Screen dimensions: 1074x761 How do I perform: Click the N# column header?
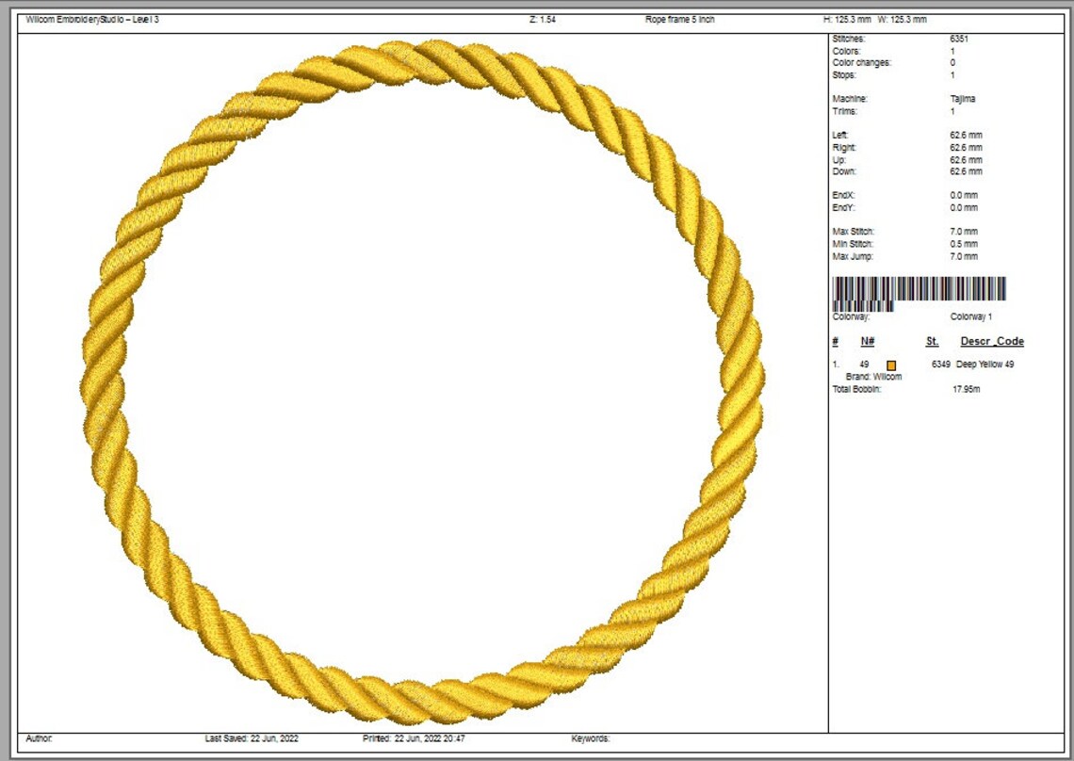point(867,340)
